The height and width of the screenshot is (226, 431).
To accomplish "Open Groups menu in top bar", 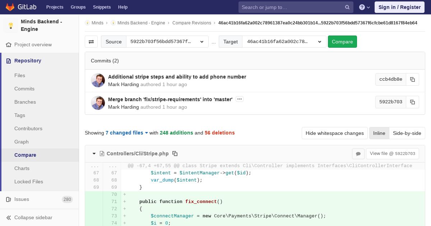I will click(x=78, y=7).
